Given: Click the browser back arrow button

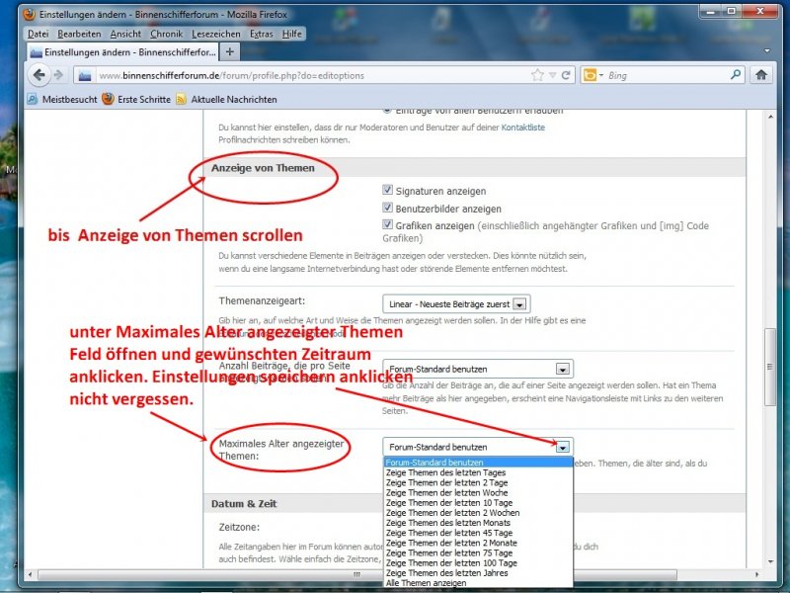Looking at the screenshot, I should (40, 75).
